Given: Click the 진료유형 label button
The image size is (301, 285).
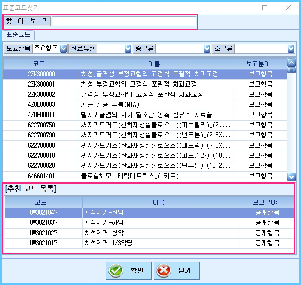Looking at the screenshot, I should coord(83,49).
